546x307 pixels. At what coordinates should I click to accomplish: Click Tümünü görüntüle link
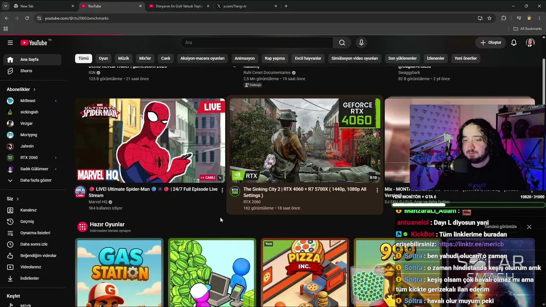[500, 227]
